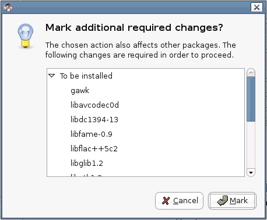The image size is (267, 220).
Task: Click the green arrow icon on Mark
Action: (222, 201)
